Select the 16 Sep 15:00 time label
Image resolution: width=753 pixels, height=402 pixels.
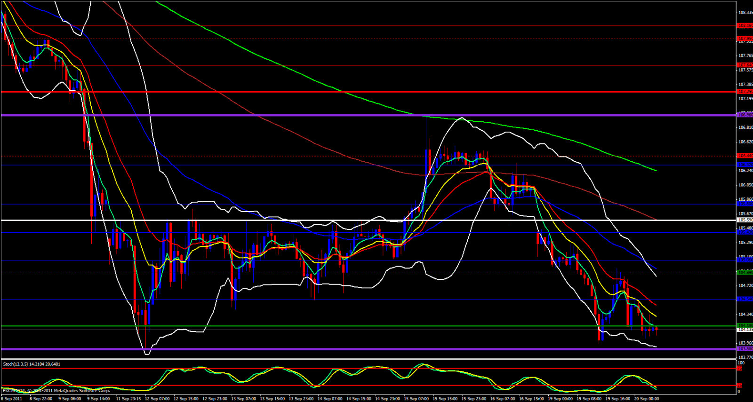pyautogui.click(x=531, y=399)
